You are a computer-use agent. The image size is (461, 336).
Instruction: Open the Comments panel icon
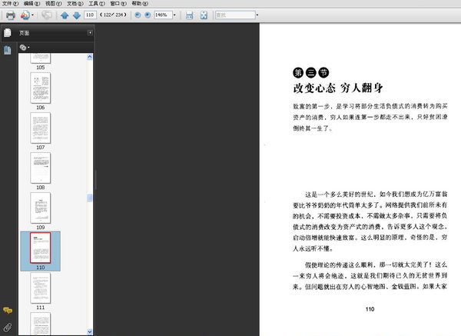click(8, 310)
